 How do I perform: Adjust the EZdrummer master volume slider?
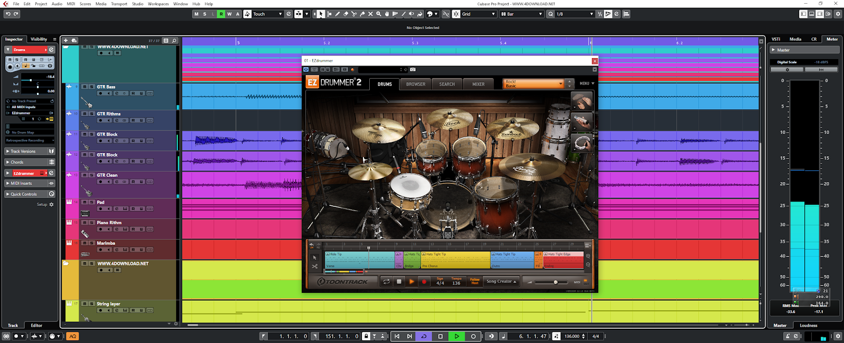click(x=555, y=282)
